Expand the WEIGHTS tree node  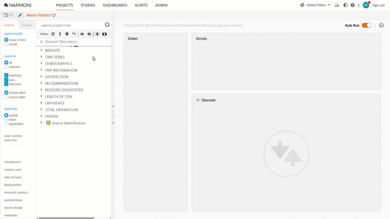(41, 50)
